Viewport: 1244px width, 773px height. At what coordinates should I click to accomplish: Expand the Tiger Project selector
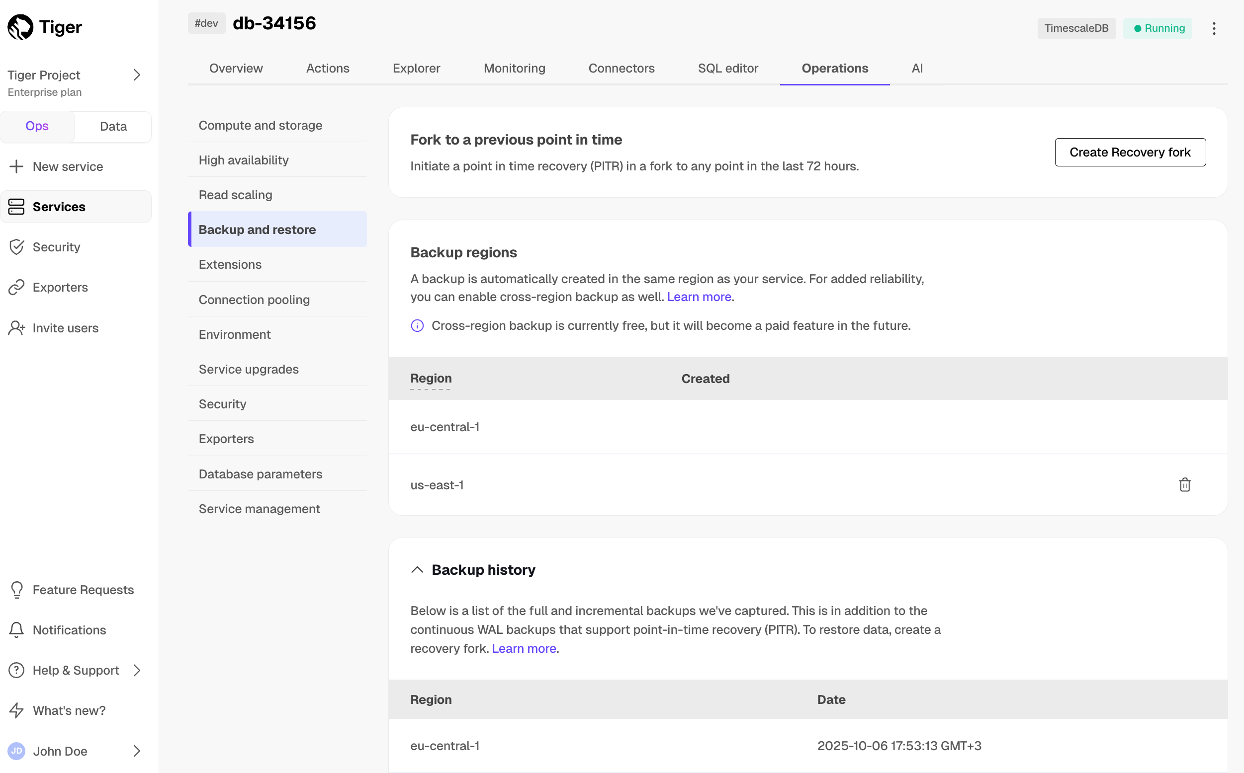[136, 75]
